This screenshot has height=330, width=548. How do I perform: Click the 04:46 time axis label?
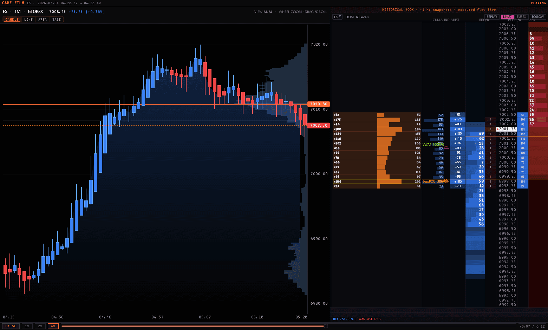[105, 317]
